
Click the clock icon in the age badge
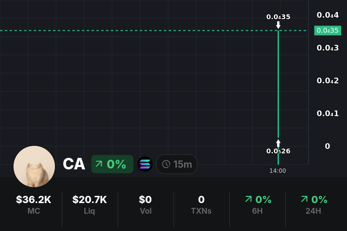click(x=166, y=164)
